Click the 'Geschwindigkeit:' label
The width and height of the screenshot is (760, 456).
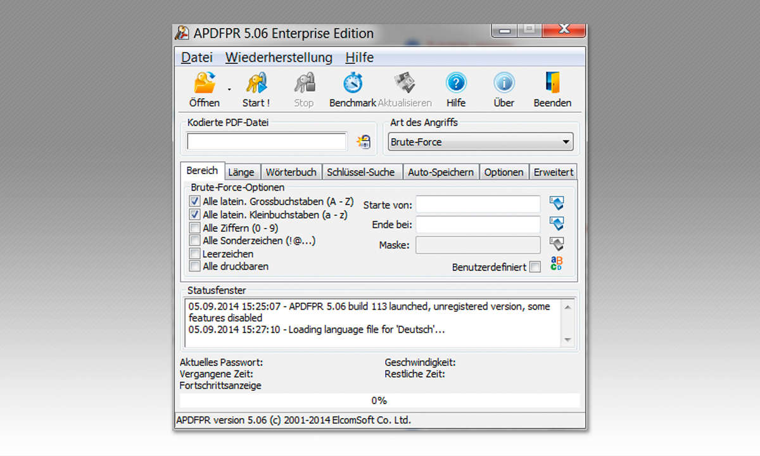point(421,363)
